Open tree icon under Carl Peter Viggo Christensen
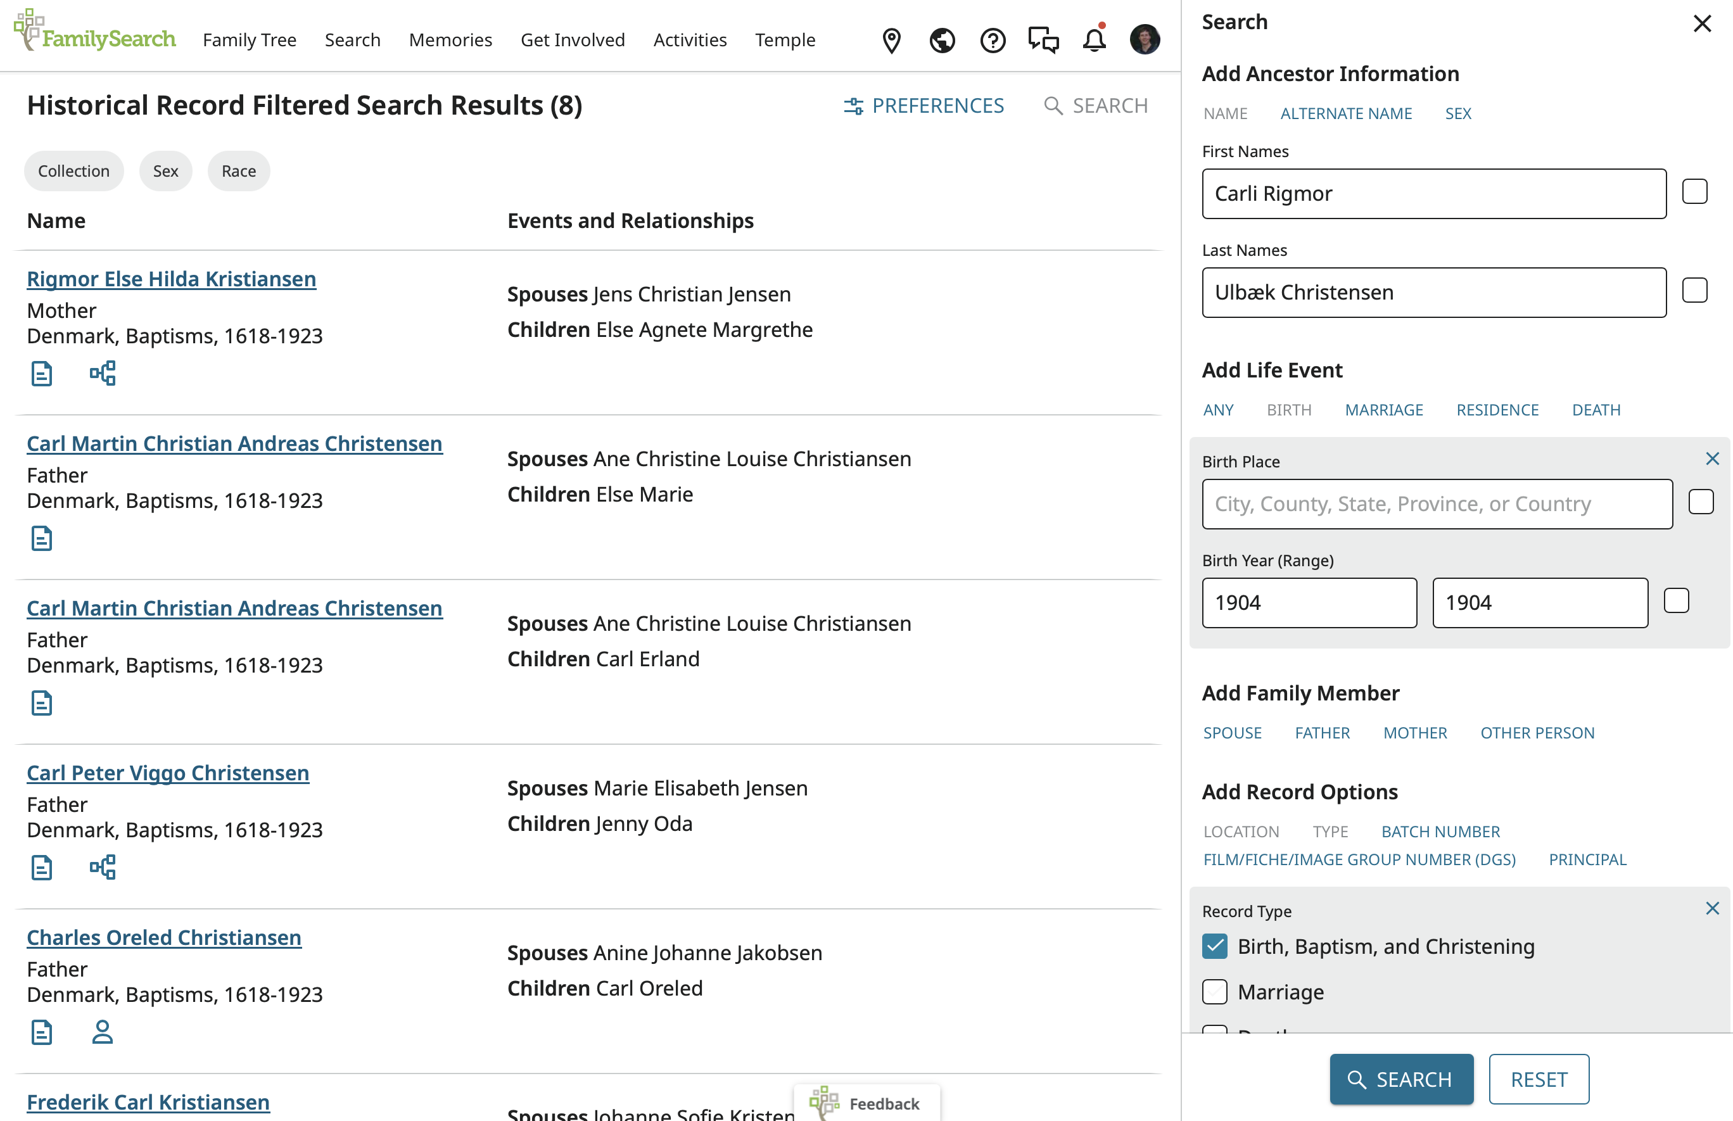1733x1121 pixels. tap(103, 867)
